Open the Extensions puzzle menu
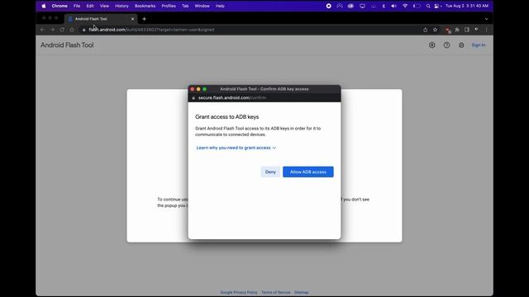 coord(457,30)
